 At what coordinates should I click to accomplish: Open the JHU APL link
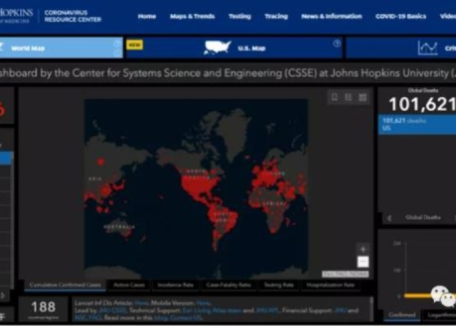(x=268, y=310)
